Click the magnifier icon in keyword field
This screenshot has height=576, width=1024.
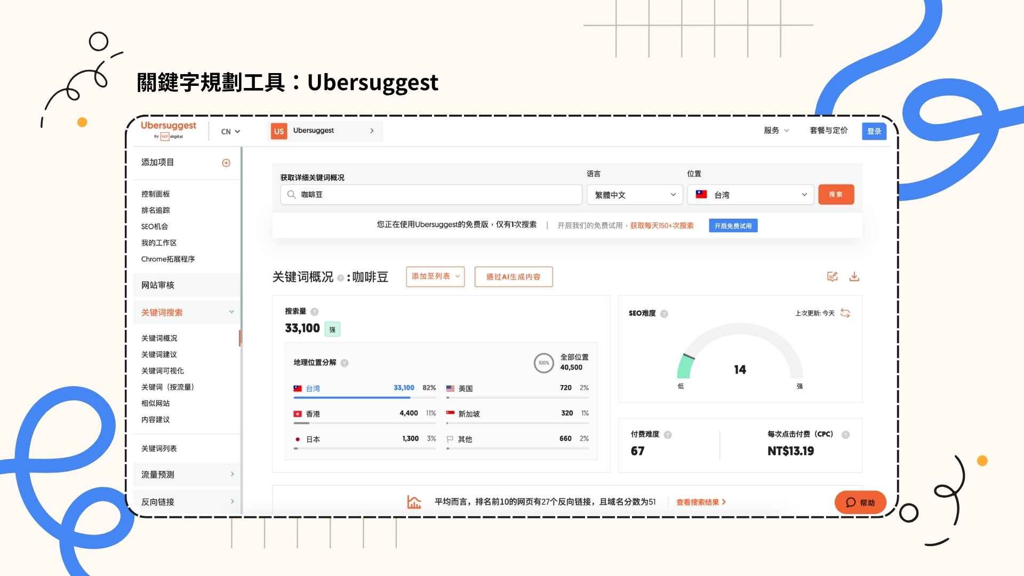pyautogui.click(x=291, y=195)
